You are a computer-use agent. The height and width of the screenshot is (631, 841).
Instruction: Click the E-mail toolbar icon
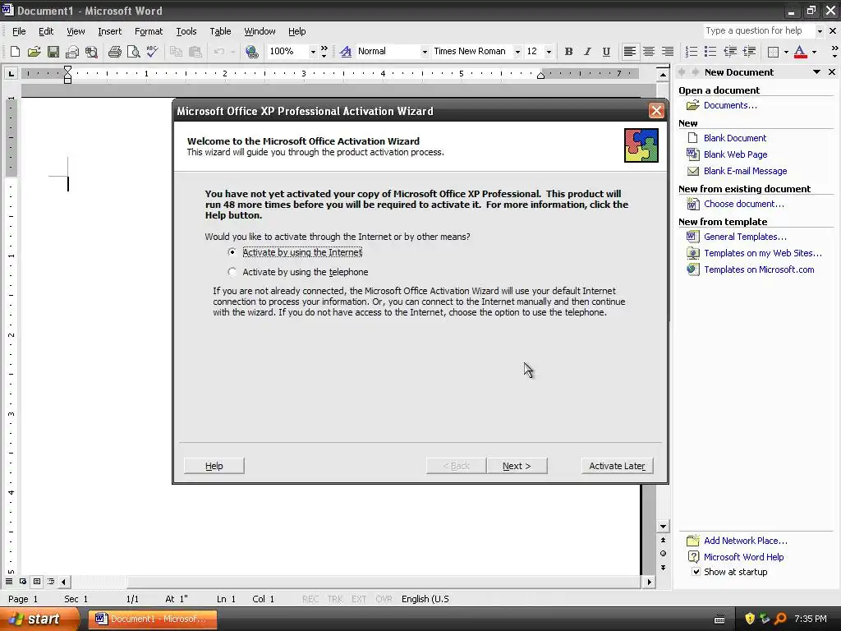(72, 52)
